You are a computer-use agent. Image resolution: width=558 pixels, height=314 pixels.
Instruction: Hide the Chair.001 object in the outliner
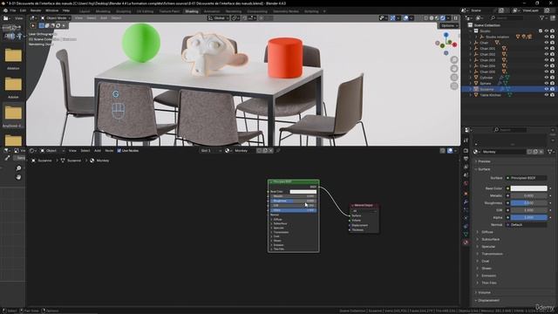547,49
